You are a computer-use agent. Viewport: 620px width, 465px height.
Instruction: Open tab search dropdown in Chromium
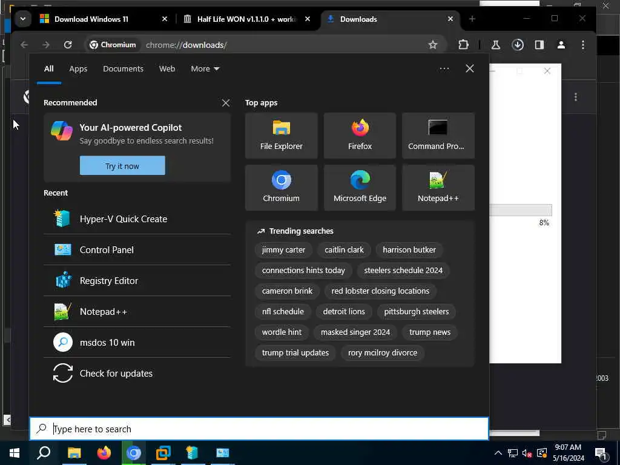pyautogui.click(x=23, y=19)
